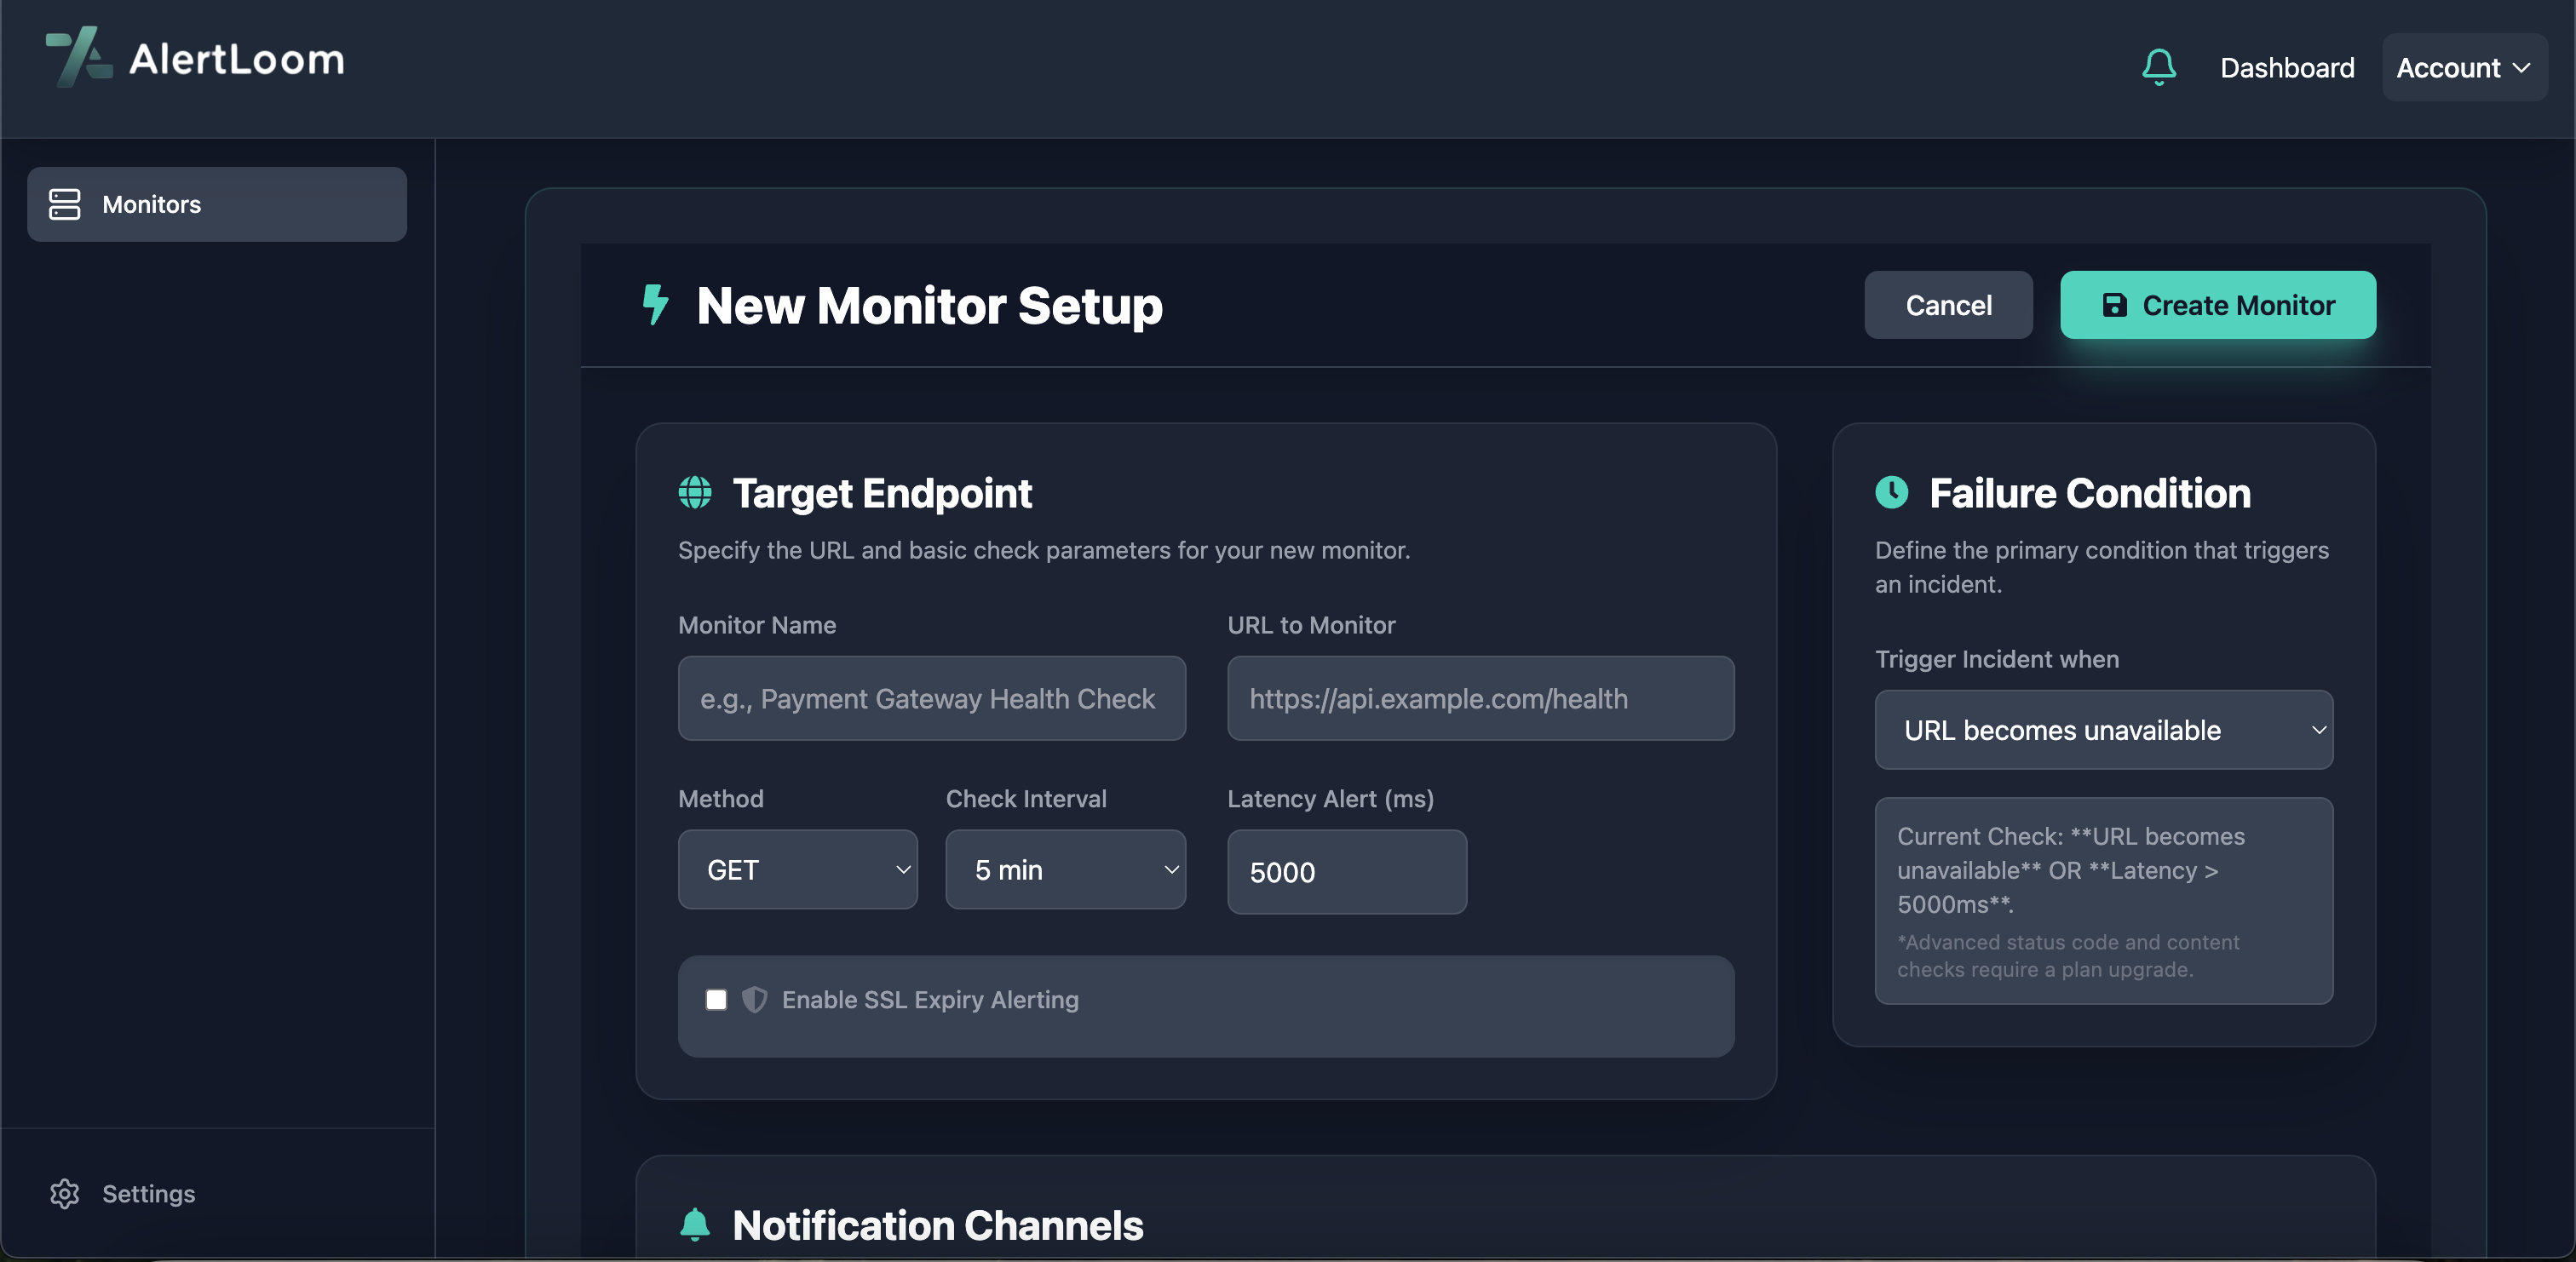Click the shield icon next to SSL option
Screen dimensions: 2576x1262
(754, 999)
